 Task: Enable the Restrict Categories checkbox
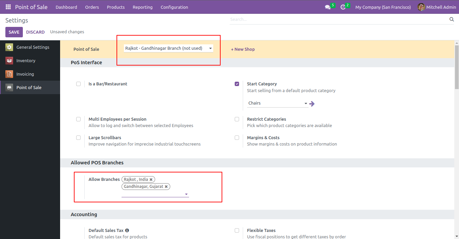[237, 119]
